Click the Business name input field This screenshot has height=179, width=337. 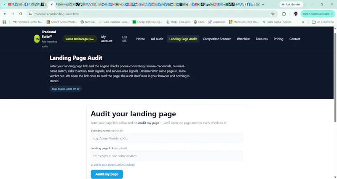click(x=167, y=139)
